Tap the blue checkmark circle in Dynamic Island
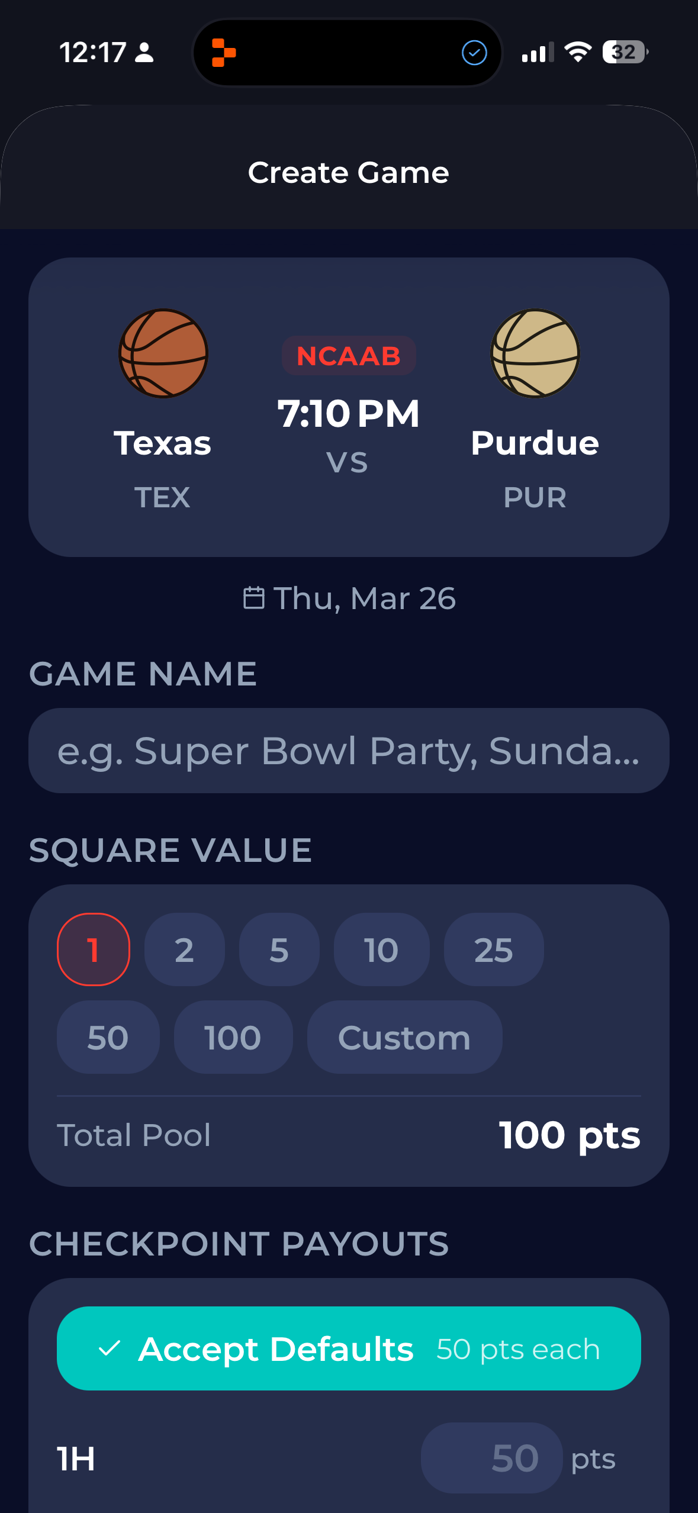This screenshot has width=698, height=1513. pyautogui.click(x=474, y=53)
